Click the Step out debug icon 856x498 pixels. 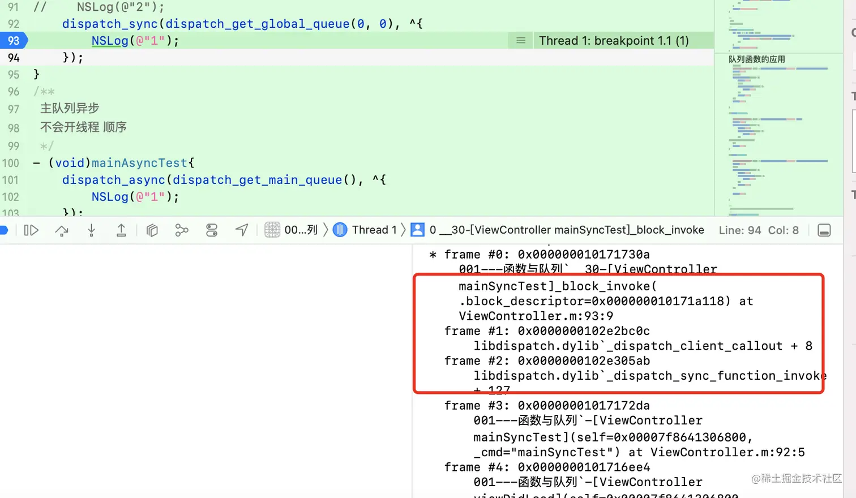click(121, 230)
